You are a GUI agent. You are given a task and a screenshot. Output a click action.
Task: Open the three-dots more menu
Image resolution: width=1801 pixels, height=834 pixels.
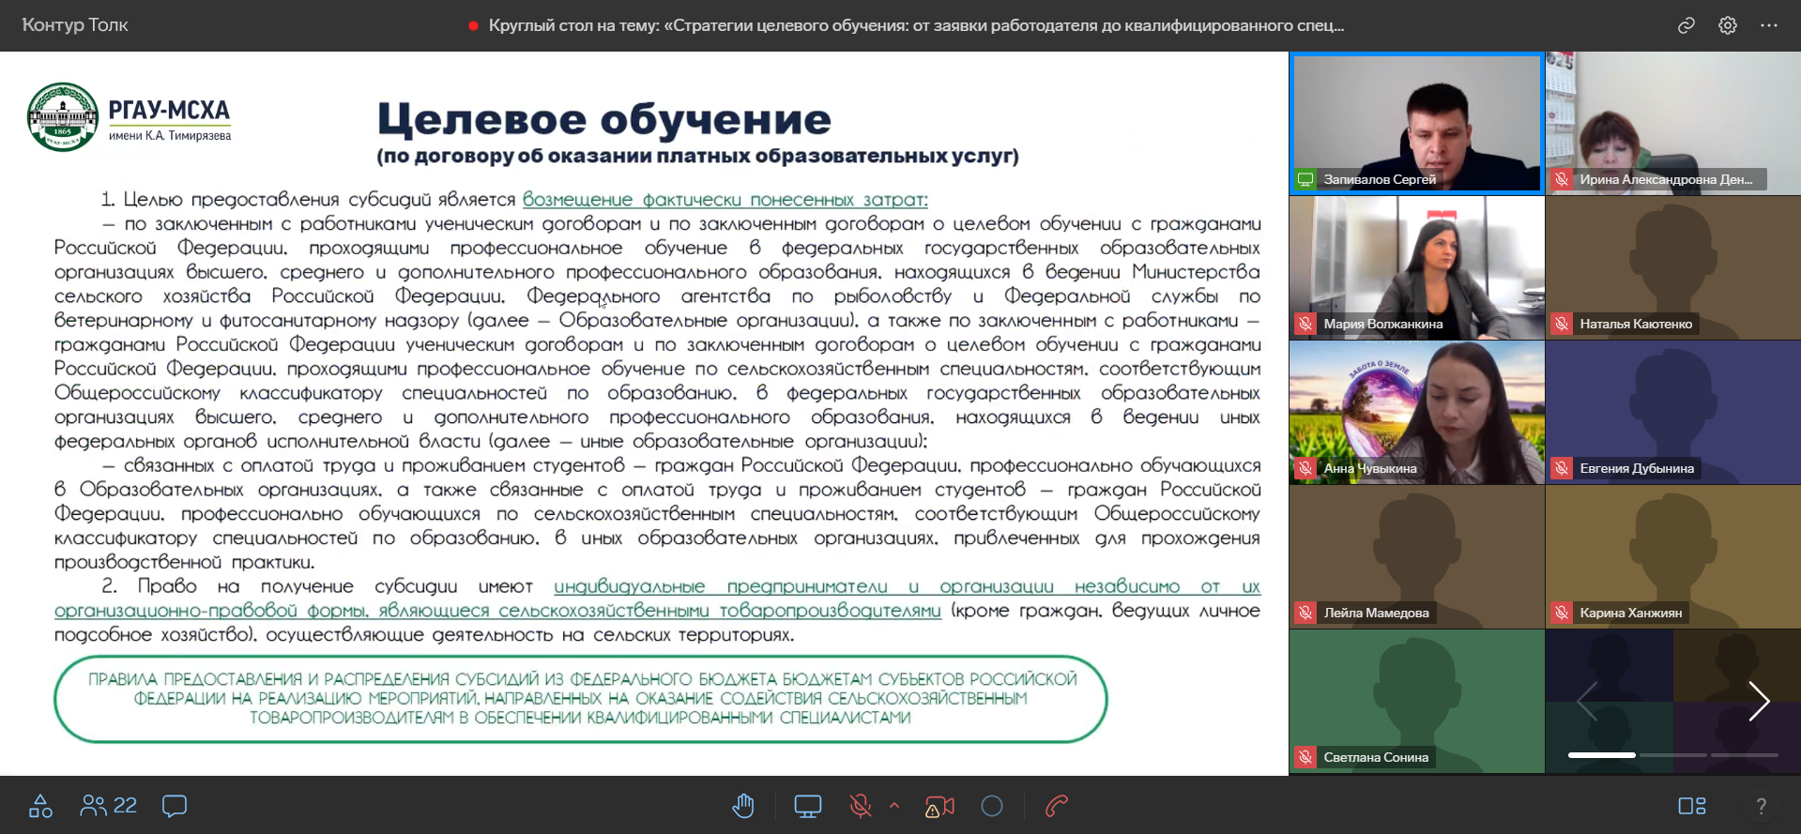pos(1769,25)
